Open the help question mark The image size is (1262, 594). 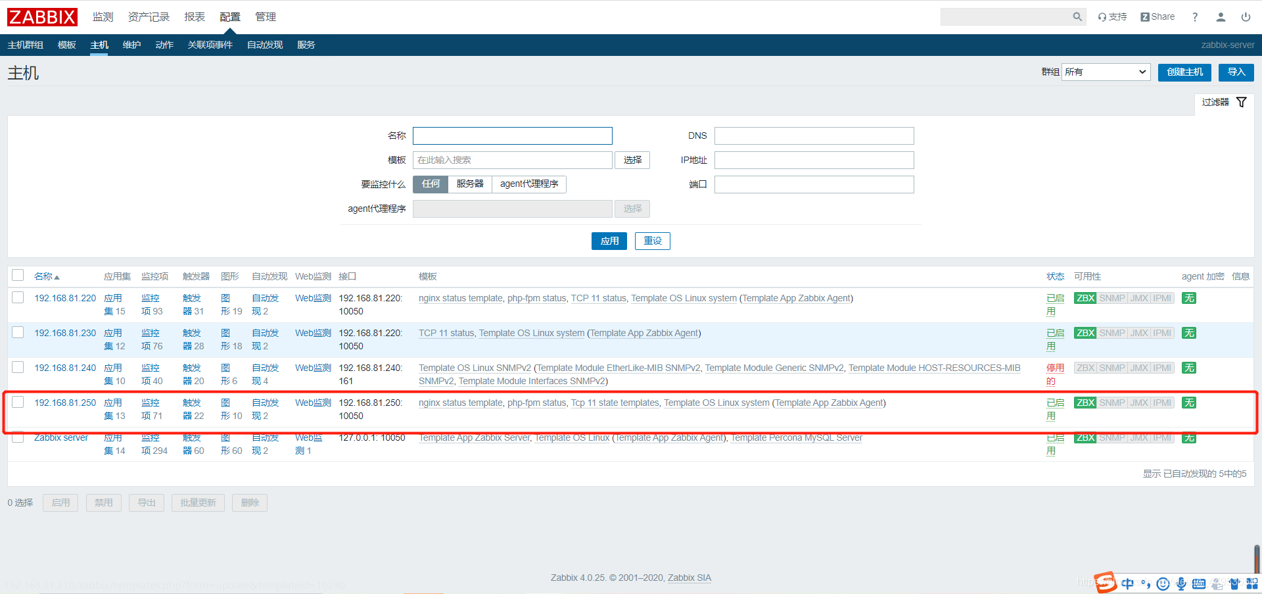[1195, 17]
